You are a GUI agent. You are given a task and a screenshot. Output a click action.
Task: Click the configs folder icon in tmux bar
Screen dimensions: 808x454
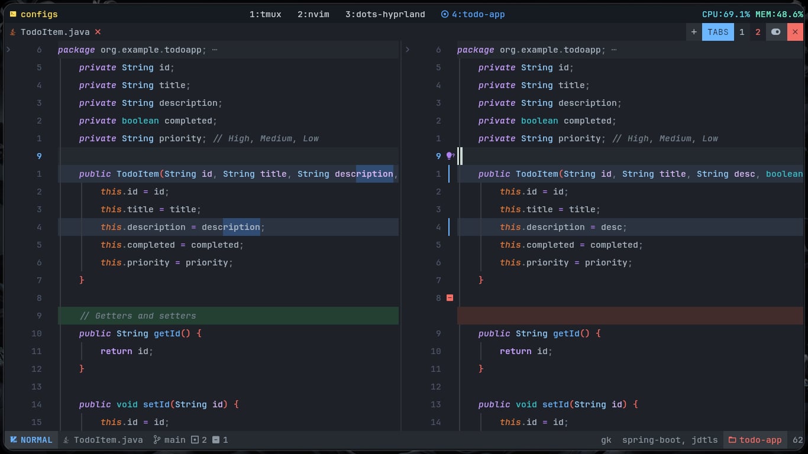click(x=13, y=14)
